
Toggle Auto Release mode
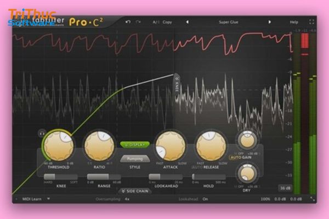tap(197, 167)
